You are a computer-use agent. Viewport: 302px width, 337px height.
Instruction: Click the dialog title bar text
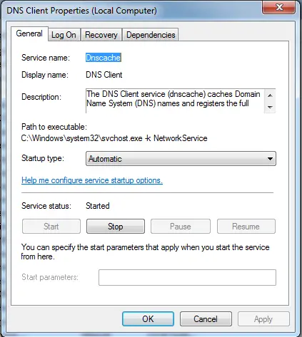coord(81,11)
